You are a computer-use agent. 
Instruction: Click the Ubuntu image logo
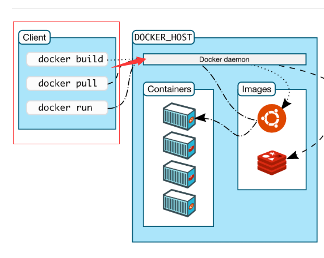(272, 118)
